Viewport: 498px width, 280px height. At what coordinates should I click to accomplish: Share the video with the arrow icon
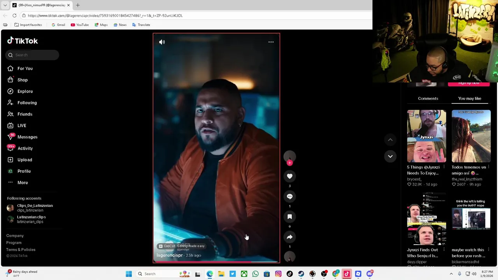(x=289, y=237)
